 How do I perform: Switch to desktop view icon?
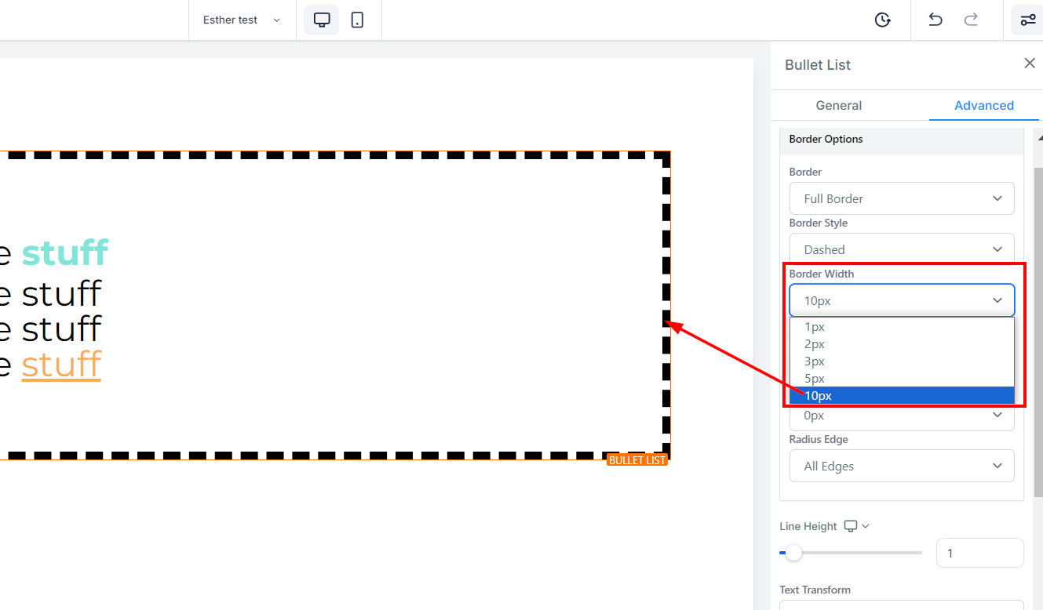(322, 20)
